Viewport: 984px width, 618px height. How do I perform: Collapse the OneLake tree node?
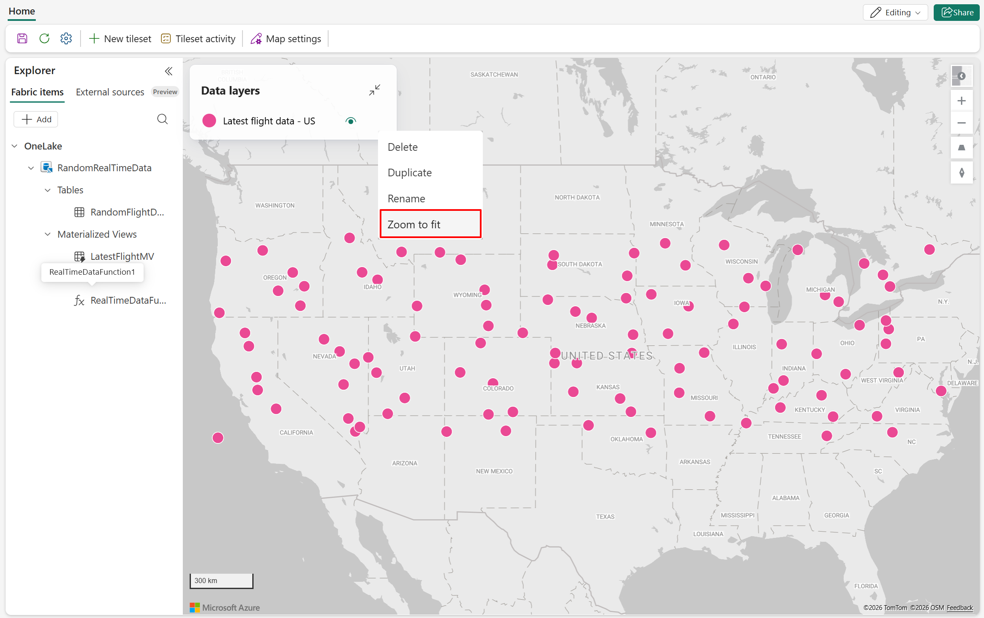14,146
